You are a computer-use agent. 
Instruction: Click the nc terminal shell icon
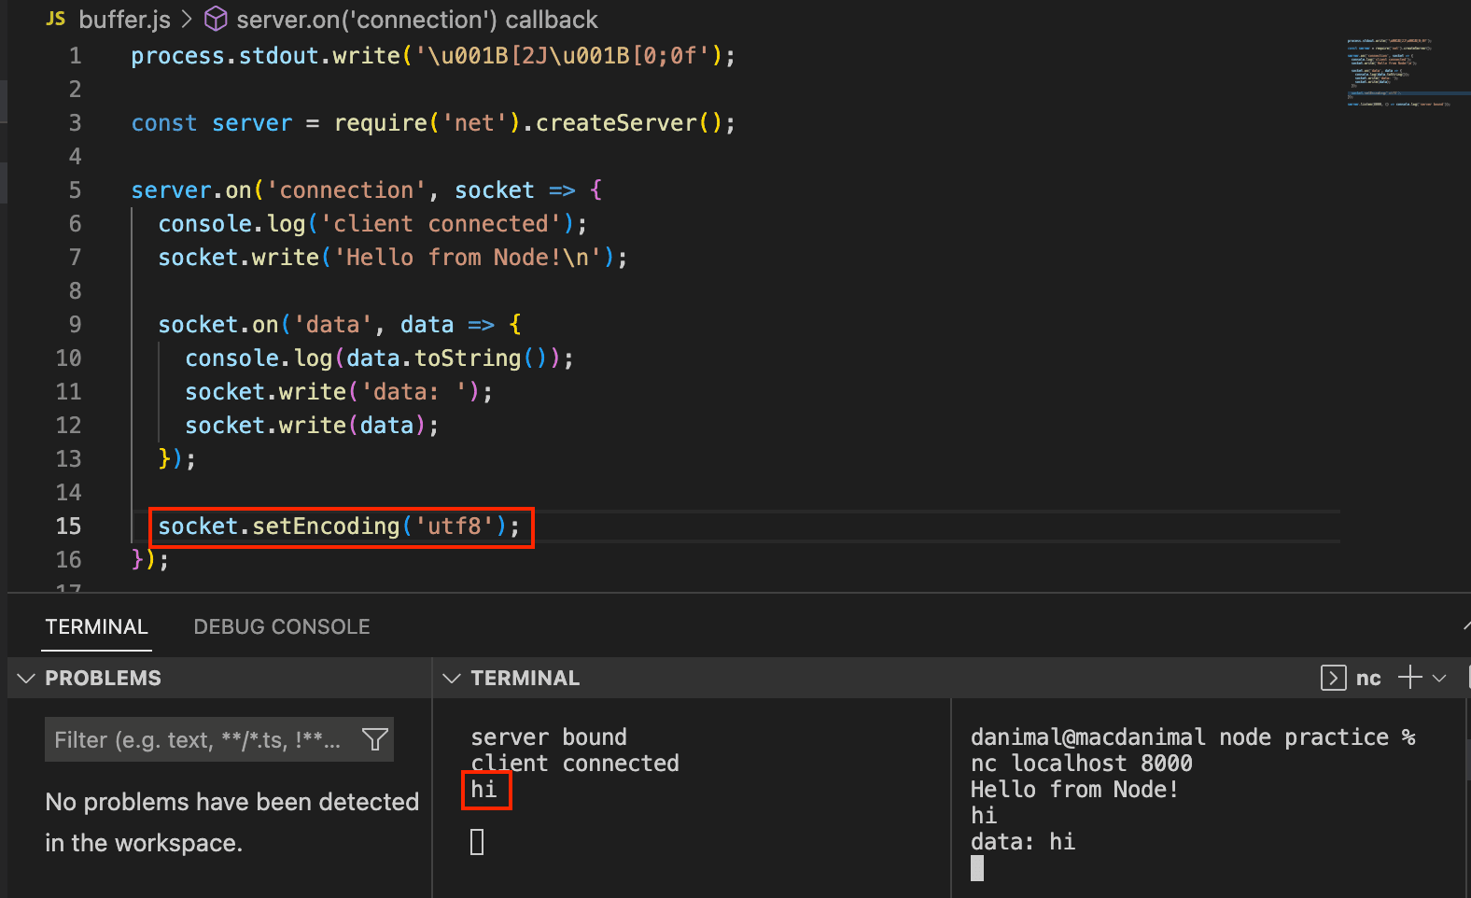1333,678
